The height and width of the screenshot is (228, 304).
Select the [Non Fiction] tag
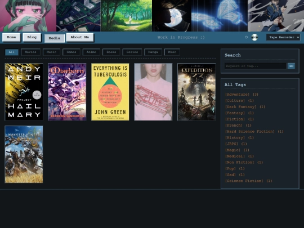tap(239, 163)
